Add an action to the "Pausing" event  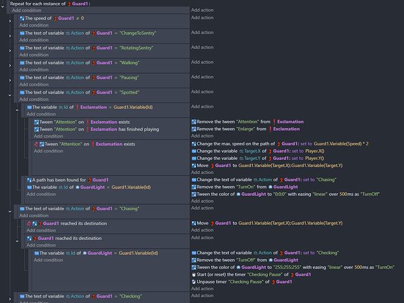click(x=202, y=77)
